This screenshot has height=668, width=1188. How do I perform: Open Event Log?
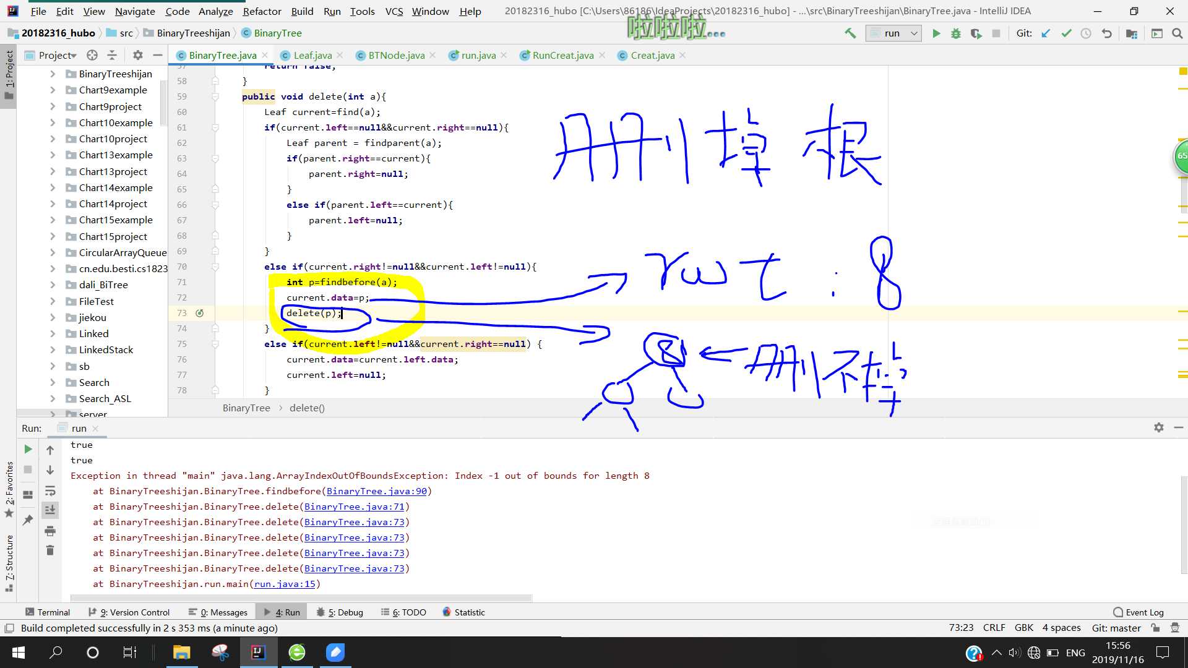pyautogui.click(x=1138, y=612)
